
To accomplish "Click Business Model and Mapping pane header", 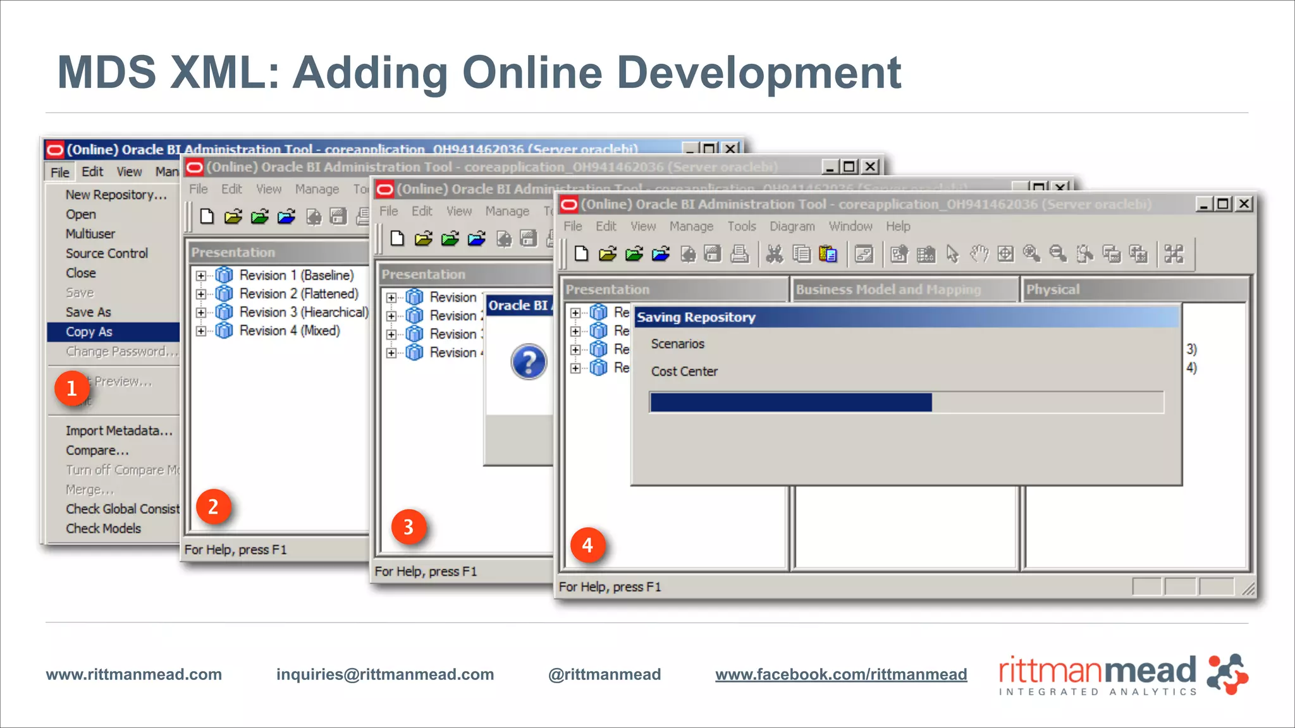I will pos(905,289).
